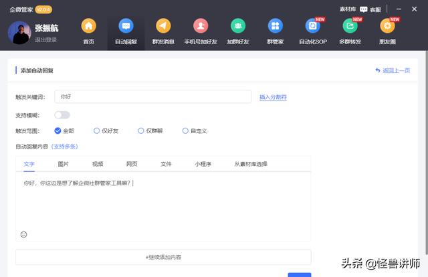This screenshot has height=277, width=428.
Task: Click the 客服 label text
Action: tap(375, 10)
